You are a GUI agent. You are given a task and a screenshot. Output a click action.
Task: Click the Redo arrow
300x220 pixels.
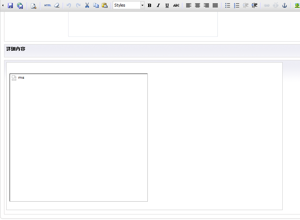[78, 6]
